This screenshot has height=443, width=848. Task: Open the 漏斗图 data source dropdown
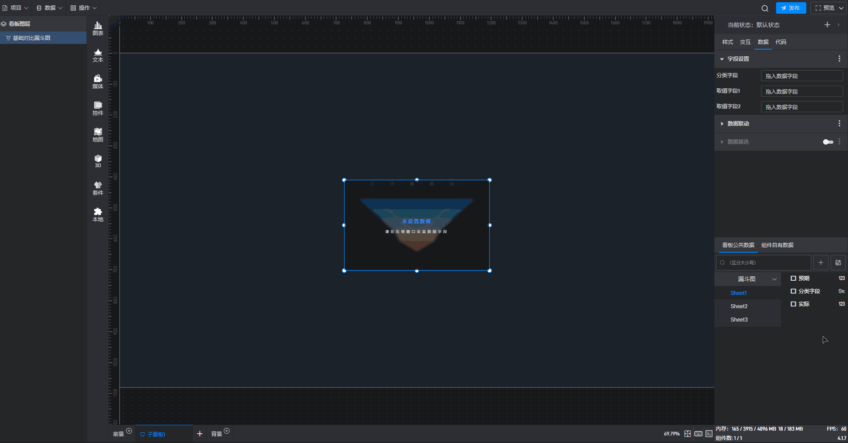(748, 279)
